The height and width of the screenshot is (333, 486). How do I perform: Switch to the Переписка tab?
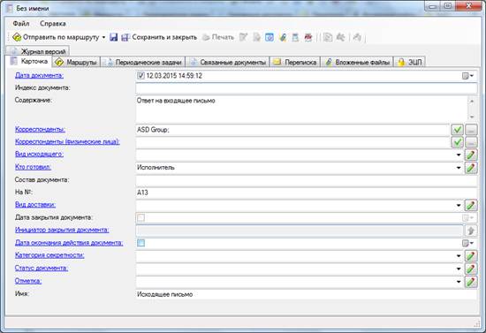295,62
